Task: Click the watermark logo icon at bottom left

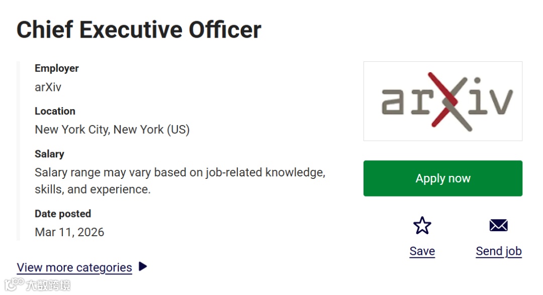Action: tap(14, 285)
